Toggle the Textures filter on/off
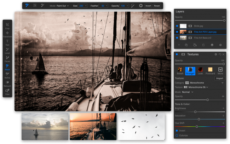This screenshot has width=230, height=144. coord(177,54)
